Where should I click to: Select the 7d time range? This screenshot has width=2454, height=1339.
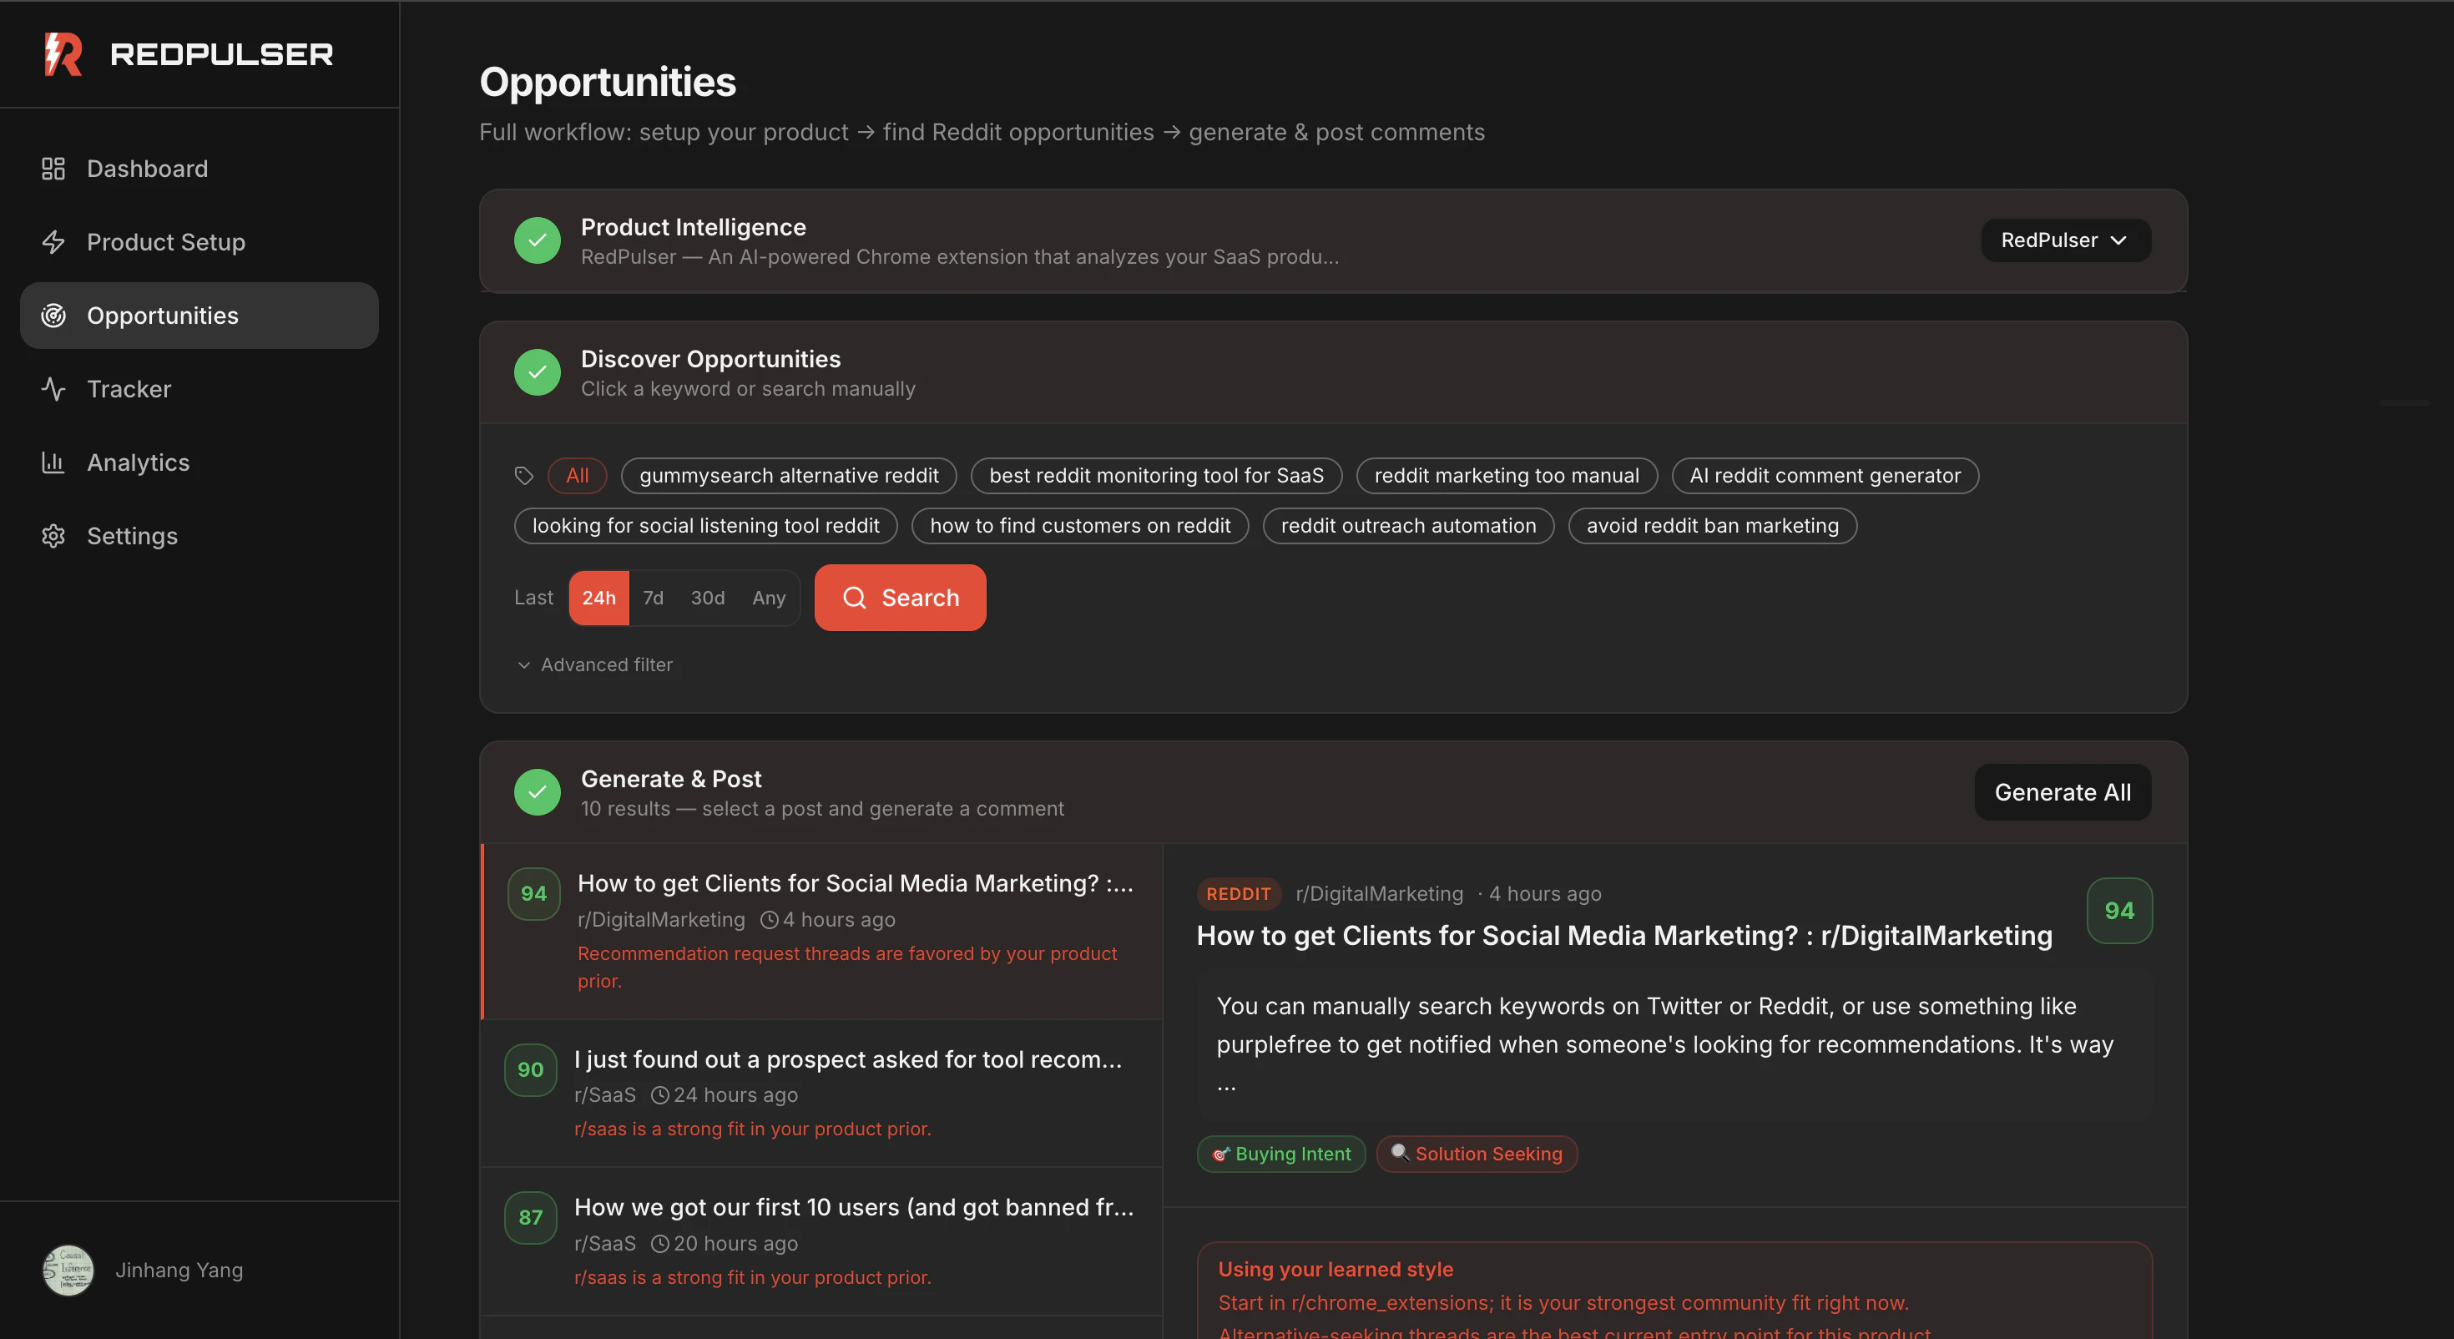pos(653,598)
